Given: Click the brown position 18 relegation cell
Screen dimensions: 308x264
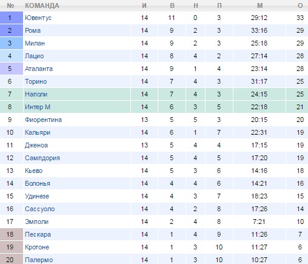Looking at the screenshot, I should 12,234.
